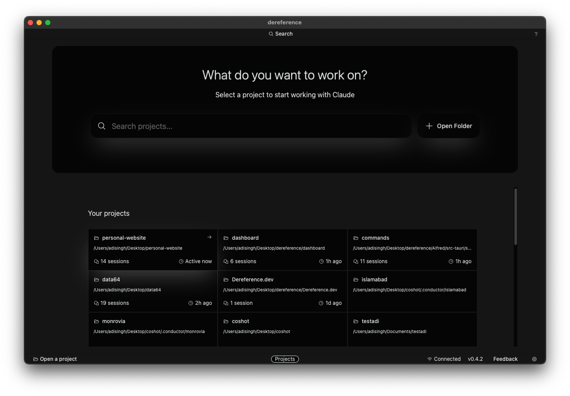Image resolution: width=570 pixels, height=396 pixels.
Task: Click the 11 sessions label
Action: click(374, 261)
